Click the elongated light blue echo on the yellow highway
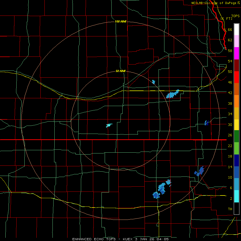The image size is (241, 241). pos(173,94)
